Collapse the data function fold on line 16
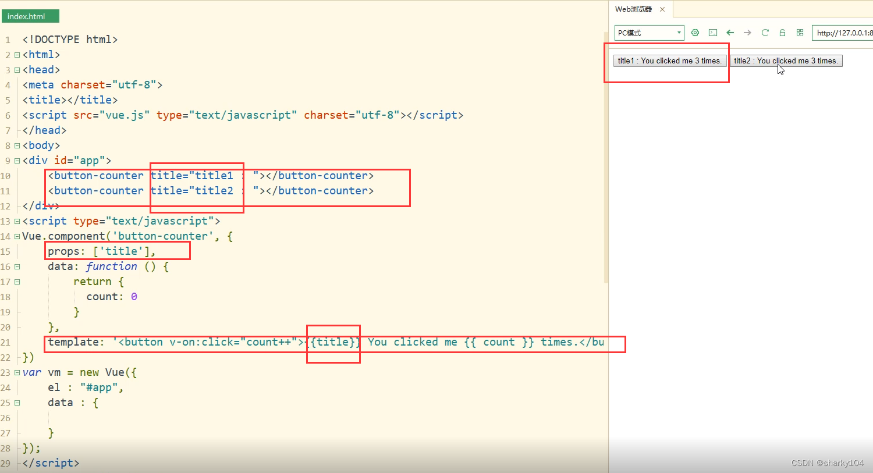The width and height of the screenshot is (873, 473). click(x=17, y=266)
